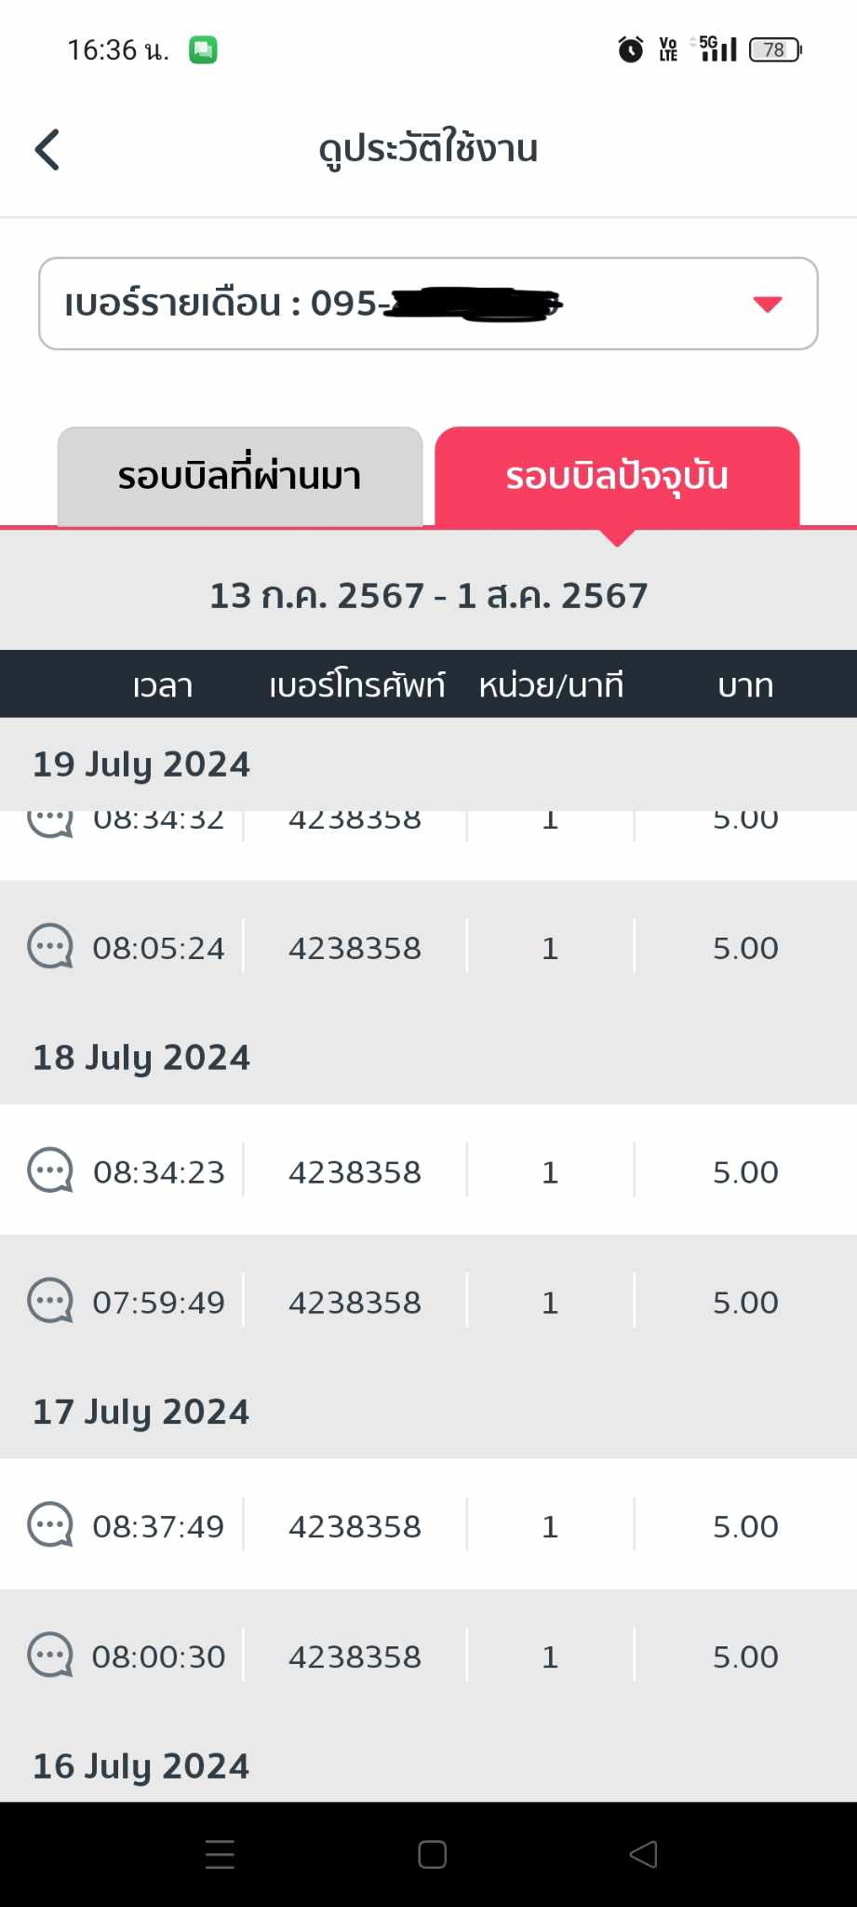This screenshot has height=1907, width=857.
Task: Tap the billing period date range
Action: [428, 596]
